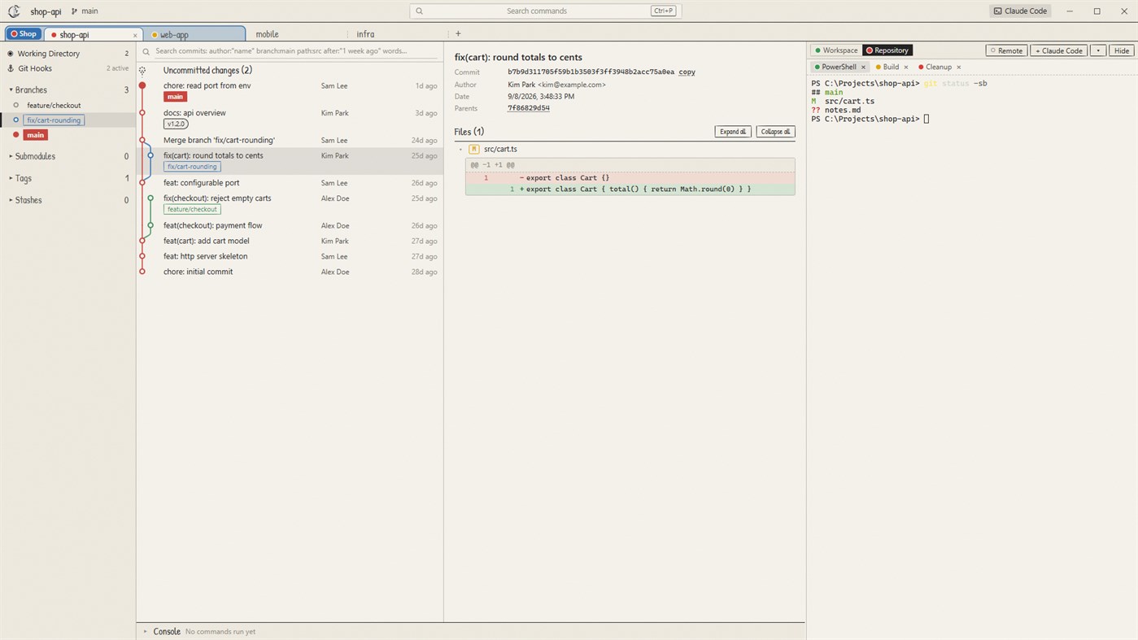
Task: Click Collapse all files button
Action: 775,132
